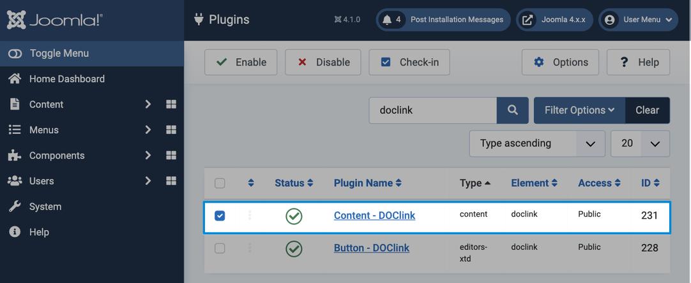691x283 pixels.
Task: Open Components dashboard grid icon
Action: pyautogui.click(x=171, y=156)
